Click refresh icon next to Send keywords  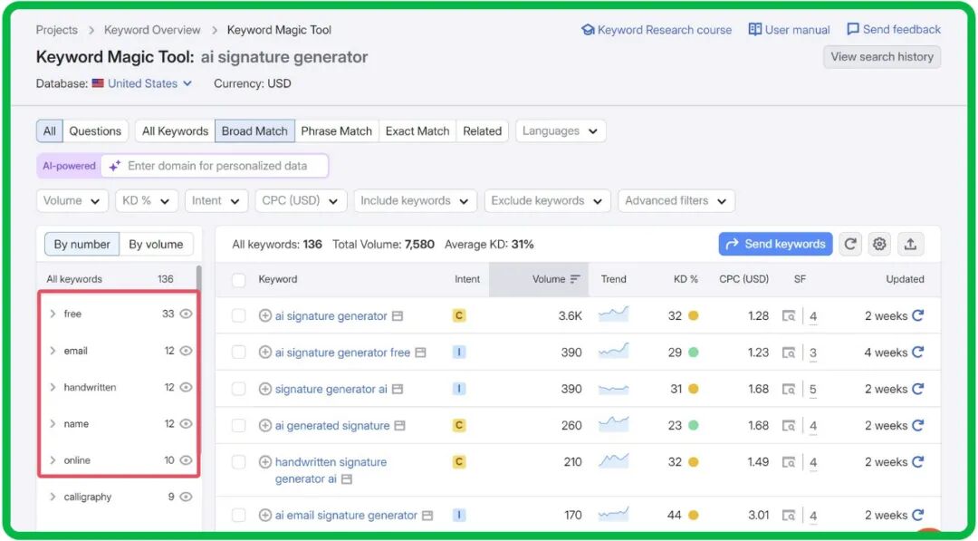click(849, 244)
